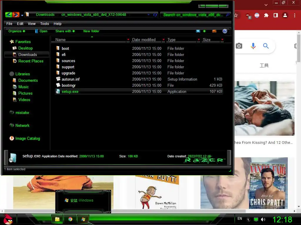Screen dimensions: 301x225
Task: Go back with the green Back arrow
Action: 9,15
